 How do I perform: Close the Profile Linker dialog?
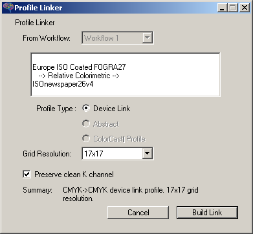click(x=245, y=8)
